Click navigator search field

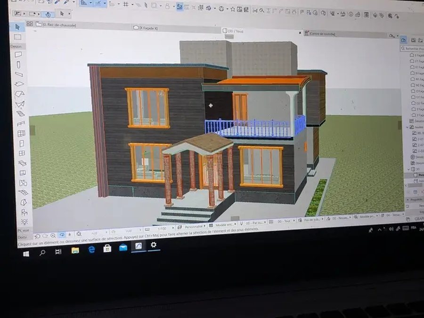coord(412,49)
